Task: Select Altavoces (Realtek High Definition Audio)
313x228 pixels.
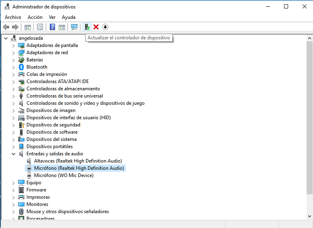Action: pos(78,161)
